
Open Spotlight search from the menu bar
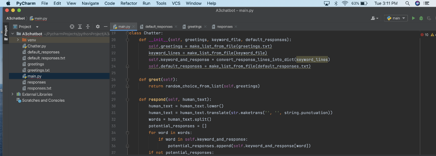pos(407,3)
